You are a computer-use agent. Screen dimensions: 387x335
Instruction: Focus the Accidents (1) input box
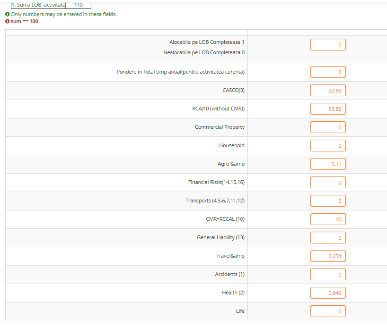[x=328, y=274]
